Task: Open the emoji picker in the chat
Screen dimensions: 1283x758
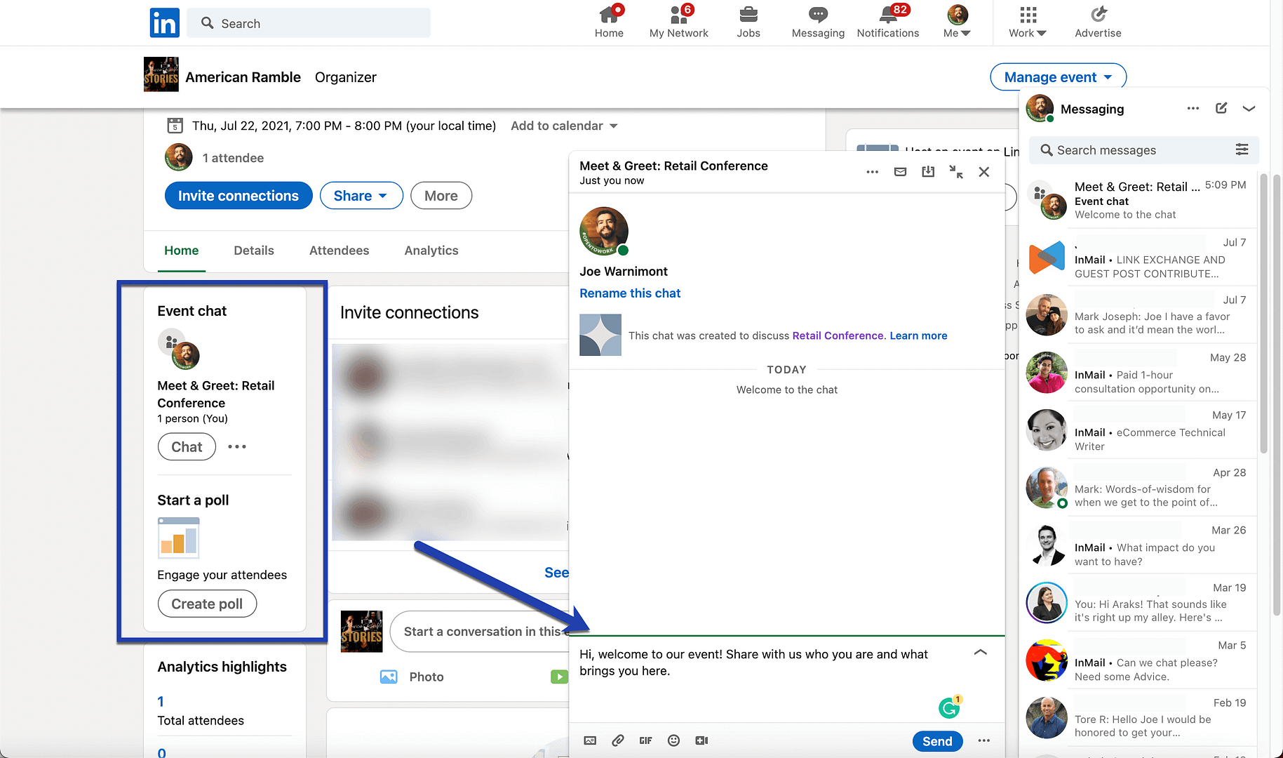Action: coord(673,740)
